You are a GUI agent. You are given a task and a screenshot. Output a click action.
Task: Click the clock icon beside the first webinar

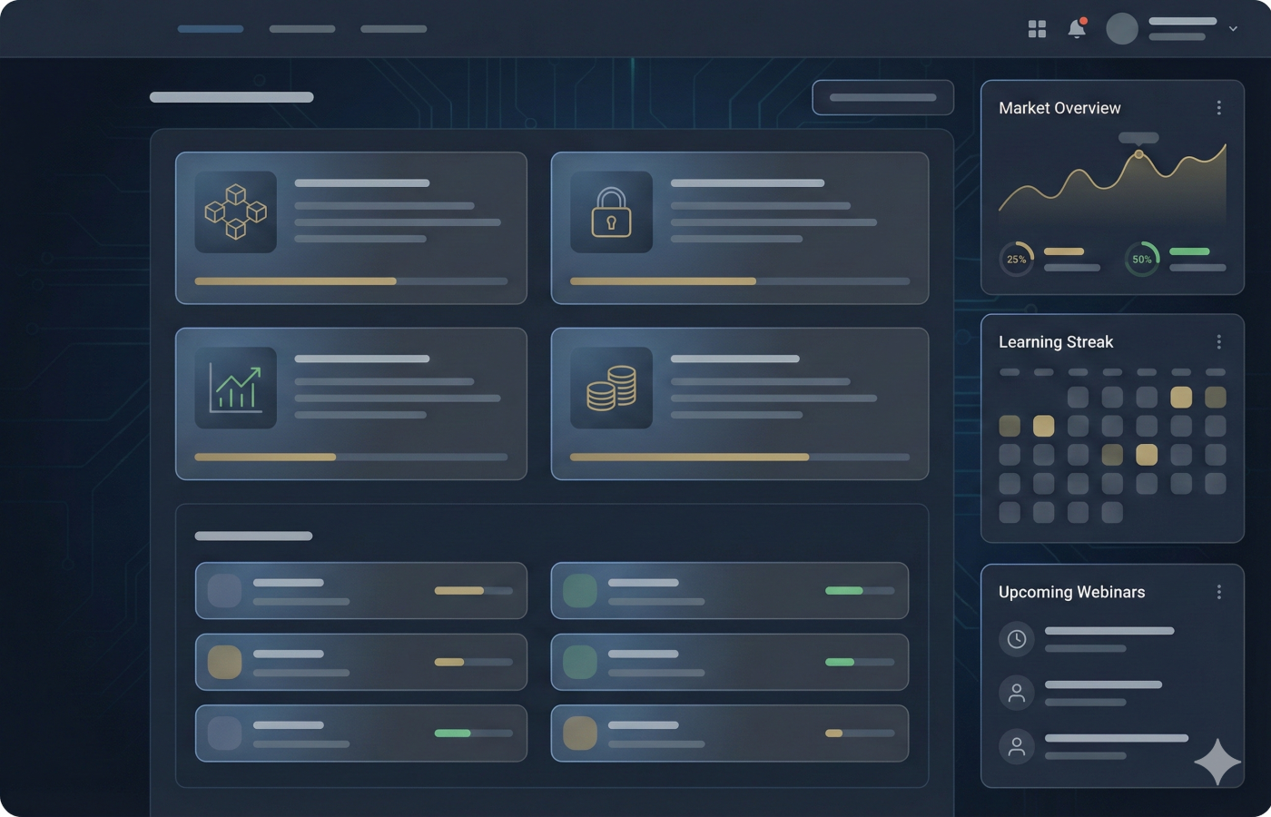[x=1017, y=639]
